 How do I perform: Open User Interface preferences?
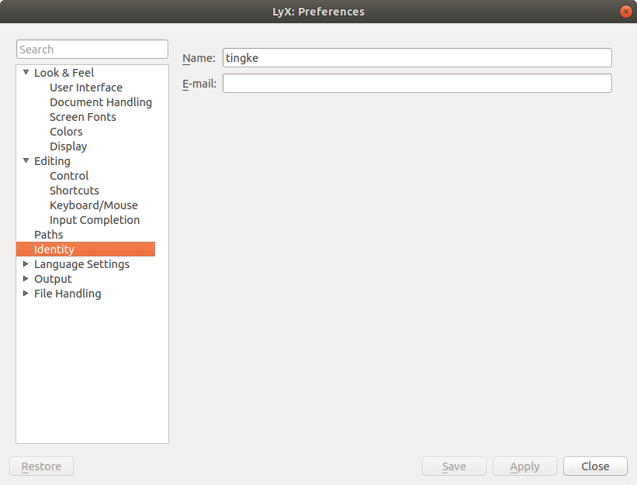tap(85, 88)
